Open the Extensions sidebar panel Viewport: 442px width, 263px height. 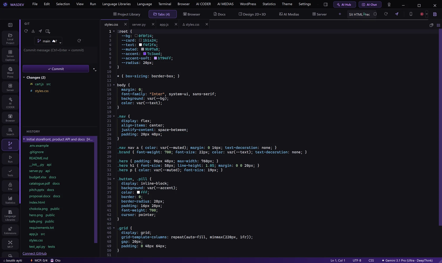10,230
